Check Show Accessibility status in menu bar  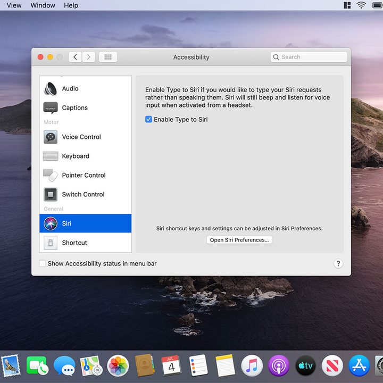42,263
